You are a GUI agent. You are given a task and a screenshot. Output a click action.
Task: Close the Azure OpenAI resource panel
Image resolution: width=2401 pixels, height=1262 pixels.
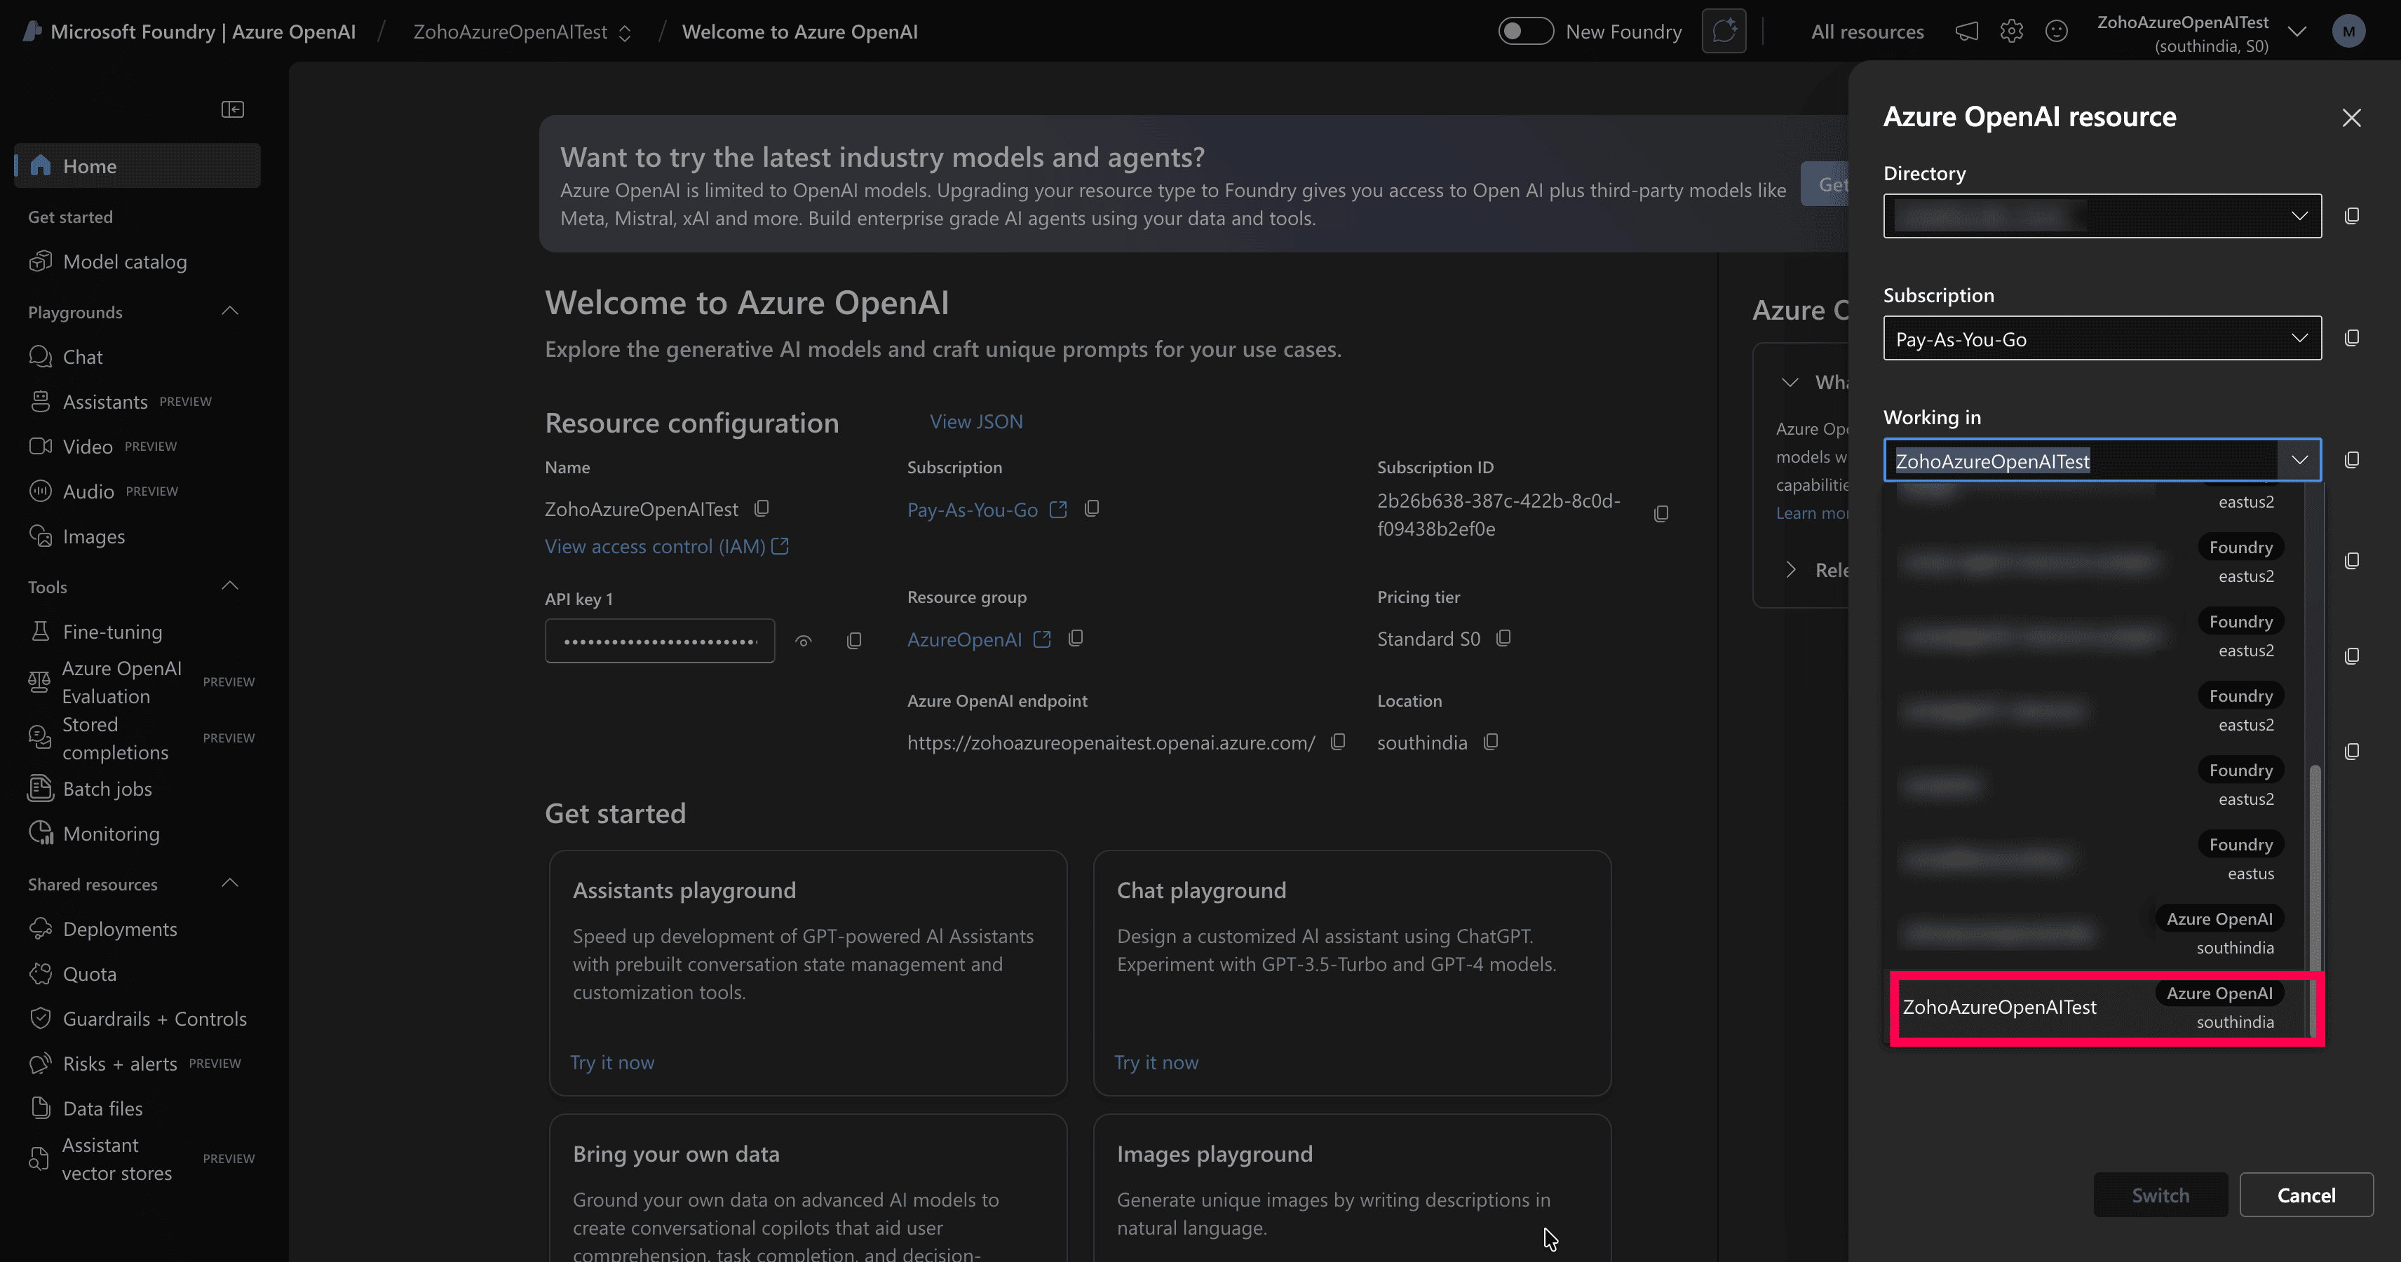2352,118
